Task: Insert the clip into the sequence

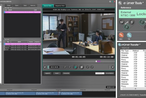Action: pyautogui.click(x=57, y=73)
